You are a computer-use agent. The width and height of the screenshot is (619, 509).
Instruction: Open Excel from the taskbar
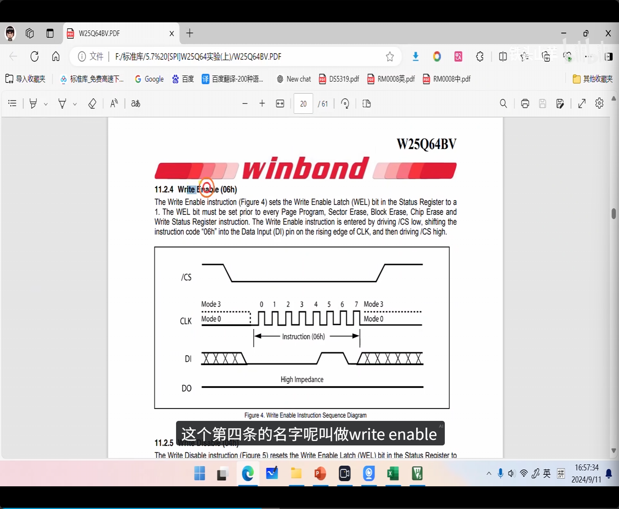point(393,473)
